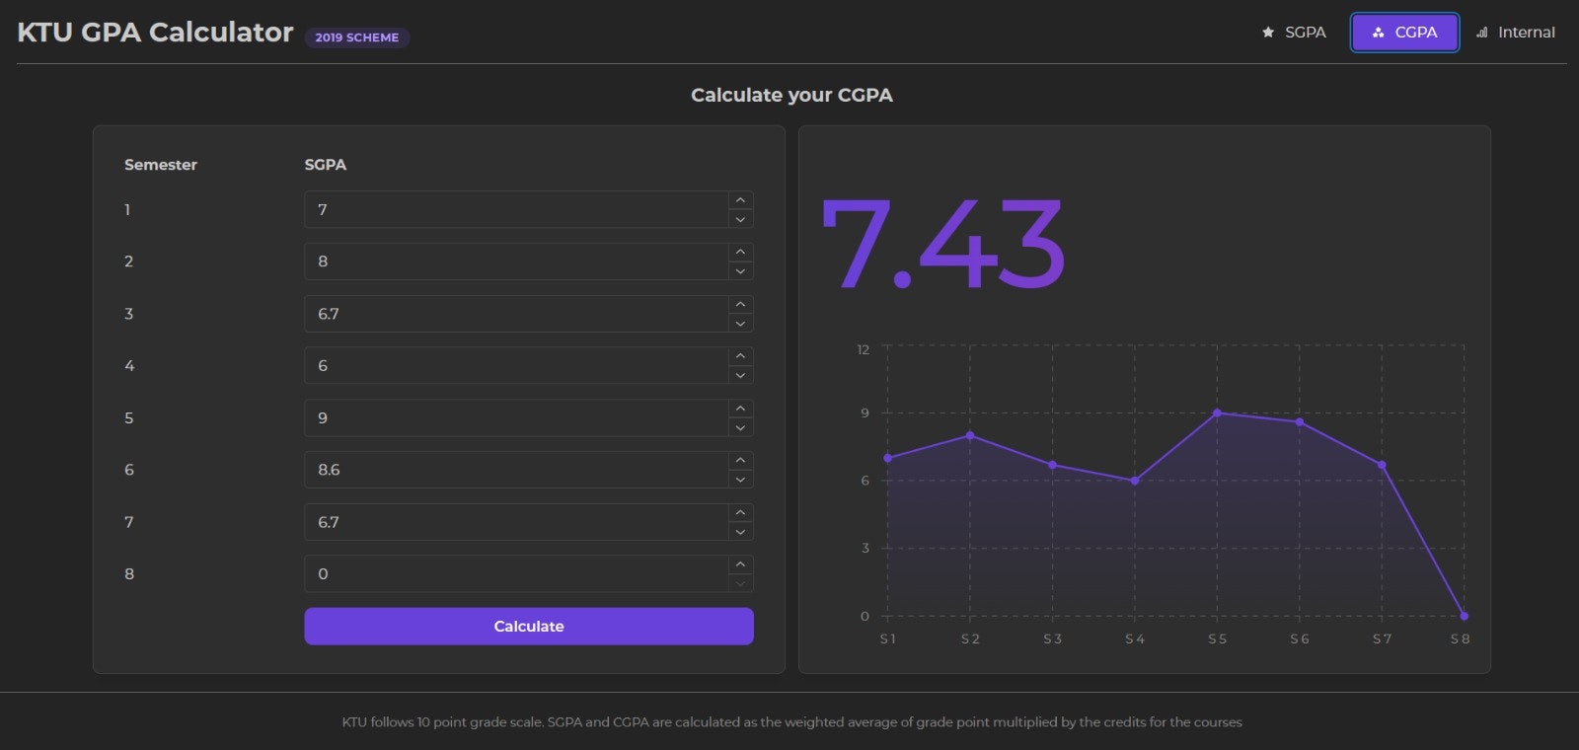Click the 12 y-axis label
The width and height of the screenshot is (1579, 750).
tap(864, 349)
